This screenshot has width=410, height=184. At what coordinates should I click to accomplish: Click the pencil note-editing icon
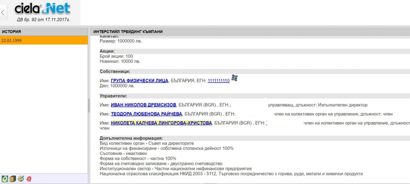click(x=20, y=179)
